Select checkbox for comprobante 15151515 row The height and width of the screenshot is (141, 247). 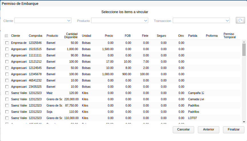pos(7,49)
